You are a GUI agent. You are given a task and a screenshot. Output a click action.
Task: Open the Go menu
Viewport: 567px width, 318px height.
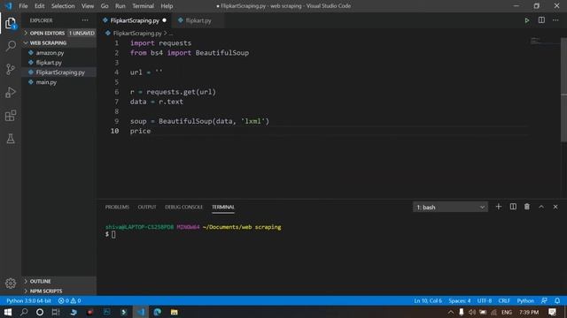[x=105, y=6]
